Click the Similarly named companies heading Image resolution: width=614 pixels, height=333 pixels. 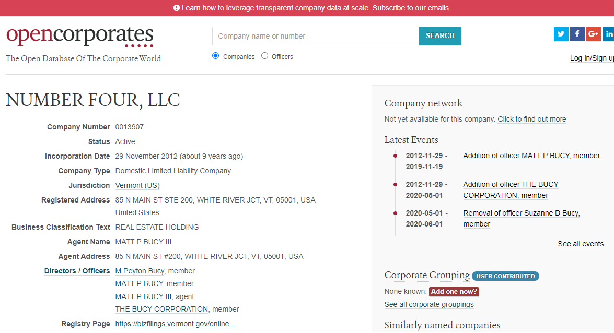click(x=442, y=325)
